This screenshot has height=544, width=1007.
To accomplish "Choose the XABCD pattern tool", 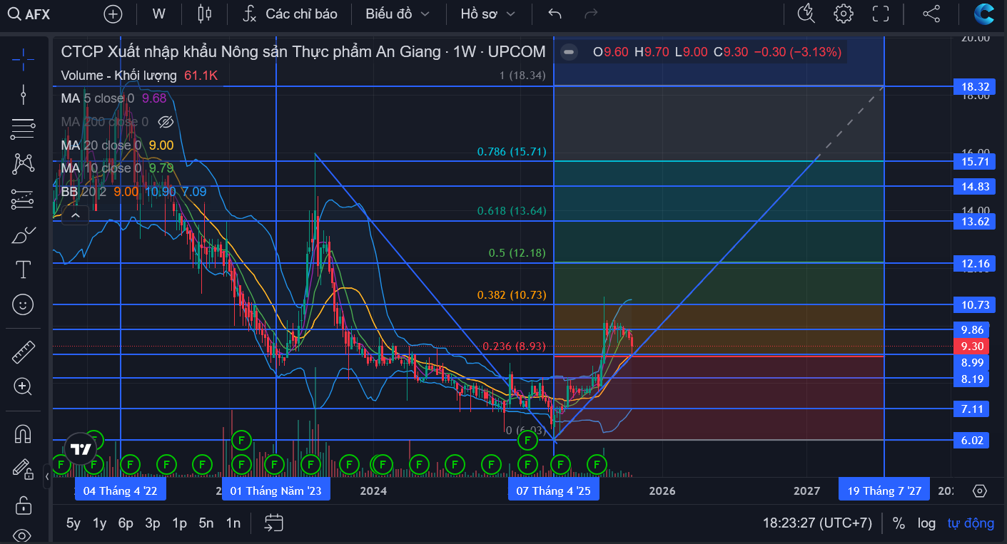I will (23, 164).
